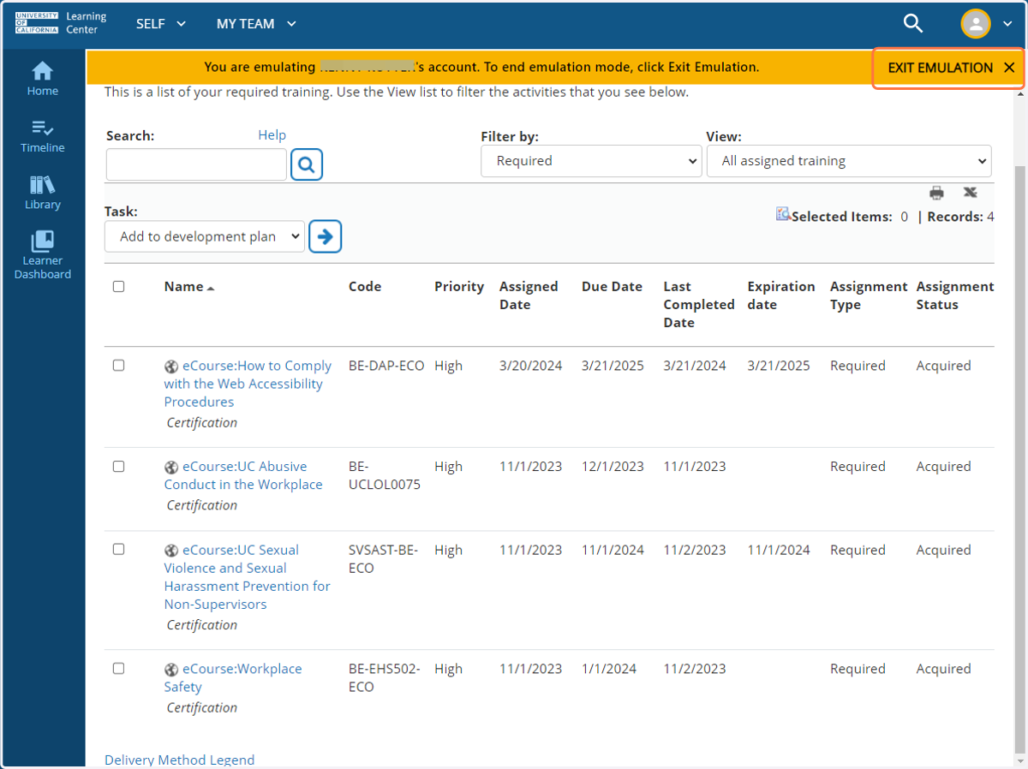Click the user profile avatar icon

[x=976, y=24]
